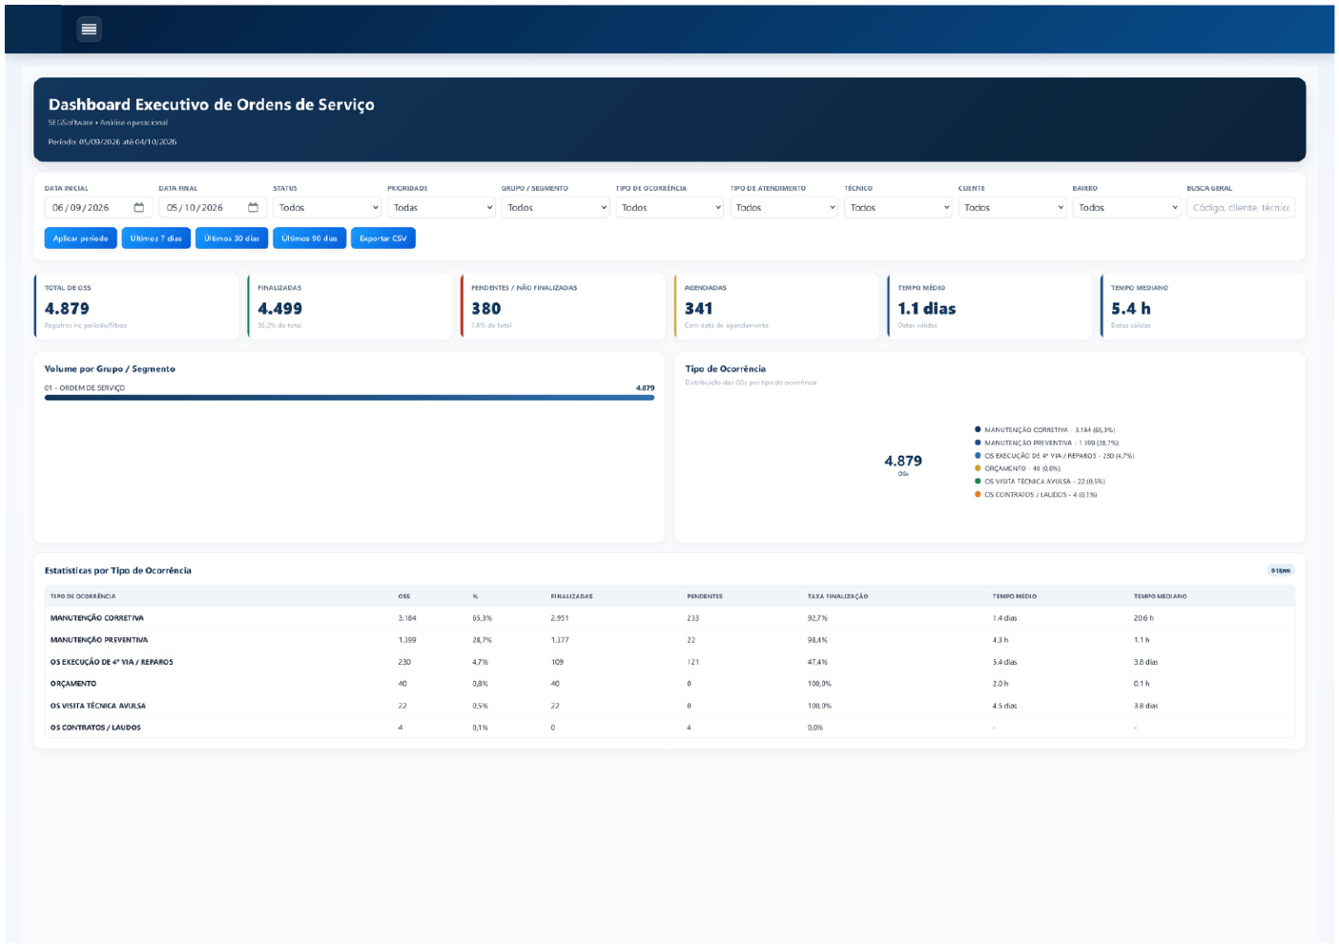Click the Exportar CSV button
The width and height of the screenshot is (1339, 947).
tap(383, 238)
